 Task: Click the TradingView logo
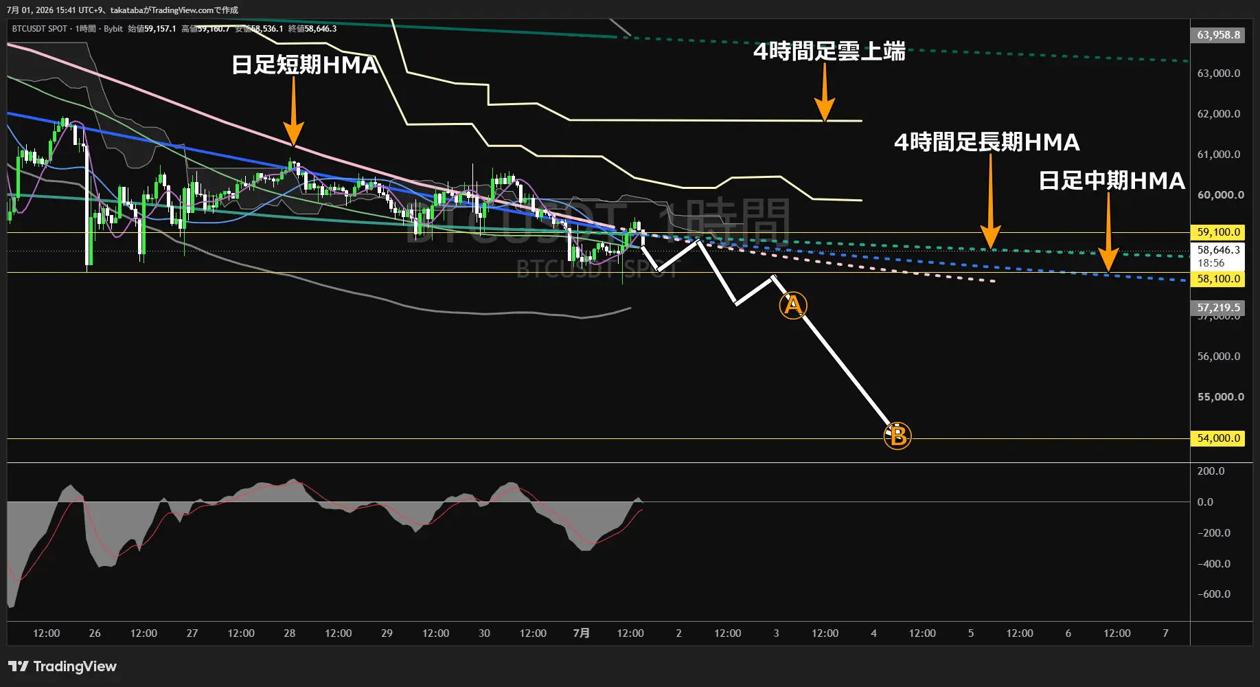click(x=62, y=666)
